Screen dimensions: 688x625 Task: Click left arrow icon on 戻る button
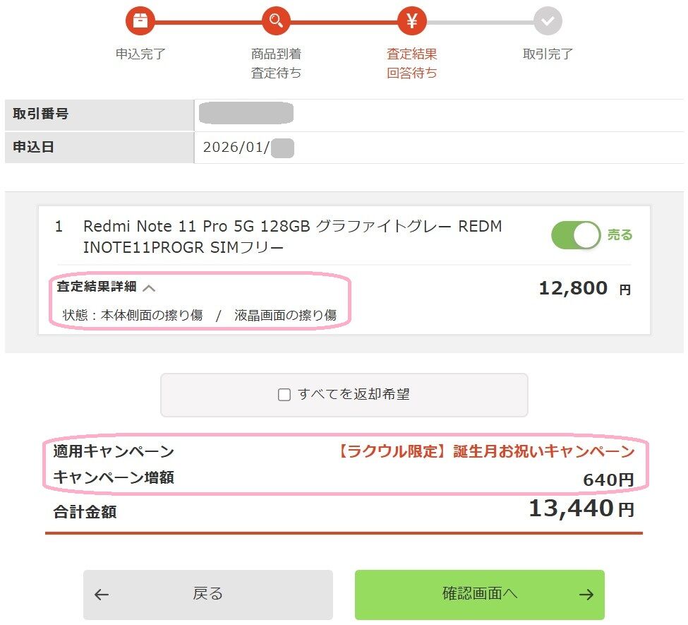102,595
